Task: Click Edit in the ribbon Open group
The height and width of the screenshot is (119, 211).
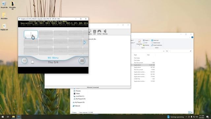Action: 145,43
